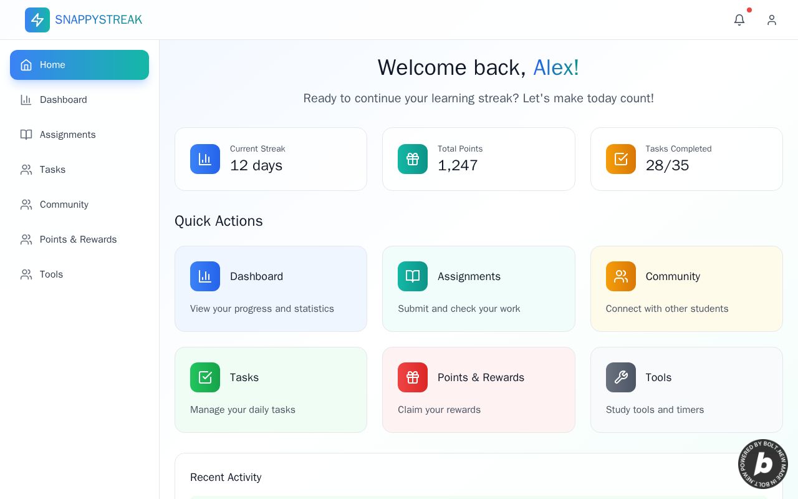Click the Home icon in the sidebar
The image size is (798, 499).
26,65
